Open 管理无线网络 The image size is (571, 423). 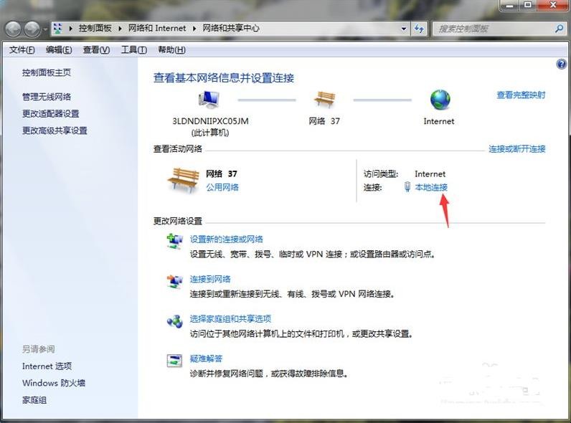pyautogui.click(x=47, y=97)
